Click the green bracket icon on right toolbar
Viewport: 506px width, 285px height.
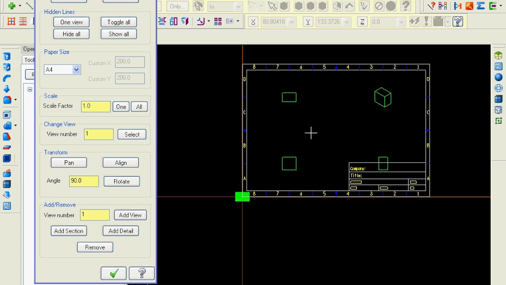[498, 121]
